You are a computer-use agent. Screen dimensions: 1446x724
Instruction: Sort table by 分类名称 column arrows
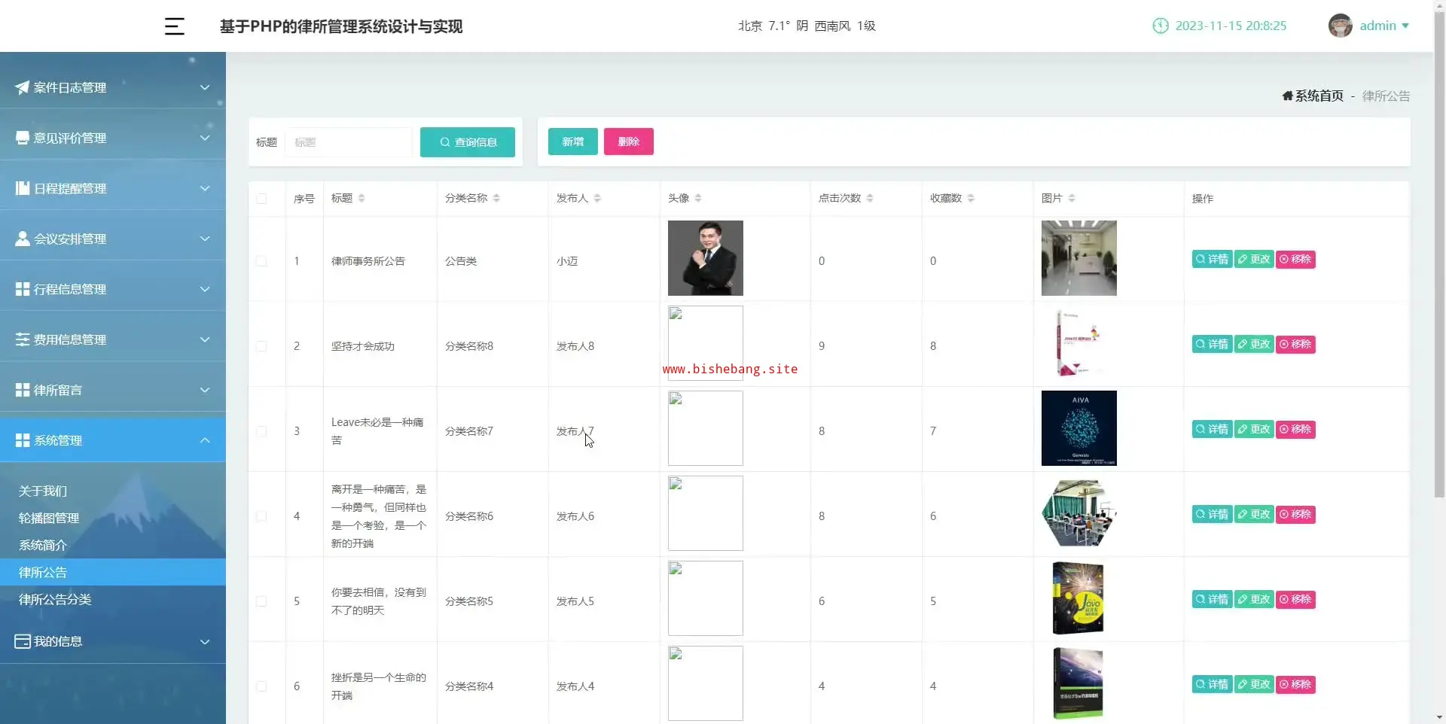pyautogui.click(x=496, y=198)
